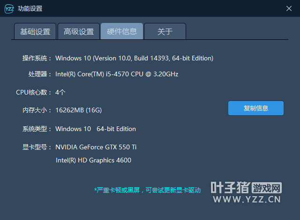Screen dimensions: 300x220
Task: Click the 叶子猪游戏网 watermark logo
Action: 246,192
